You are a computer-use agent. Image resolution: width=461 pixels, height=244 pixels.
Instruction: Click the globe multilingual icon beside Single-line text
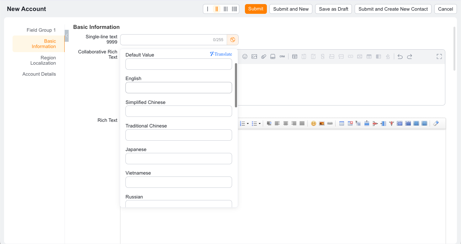[233, 40]
